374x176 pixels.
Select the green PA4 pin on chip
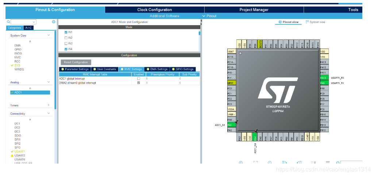point(255,136)
